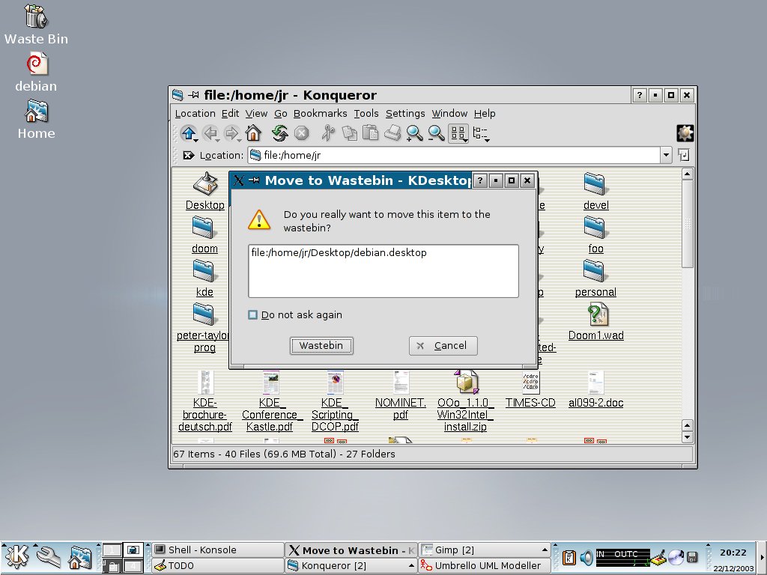767x575 pixels.
Task: Open the Tools menu
Action: pos(366,114)
